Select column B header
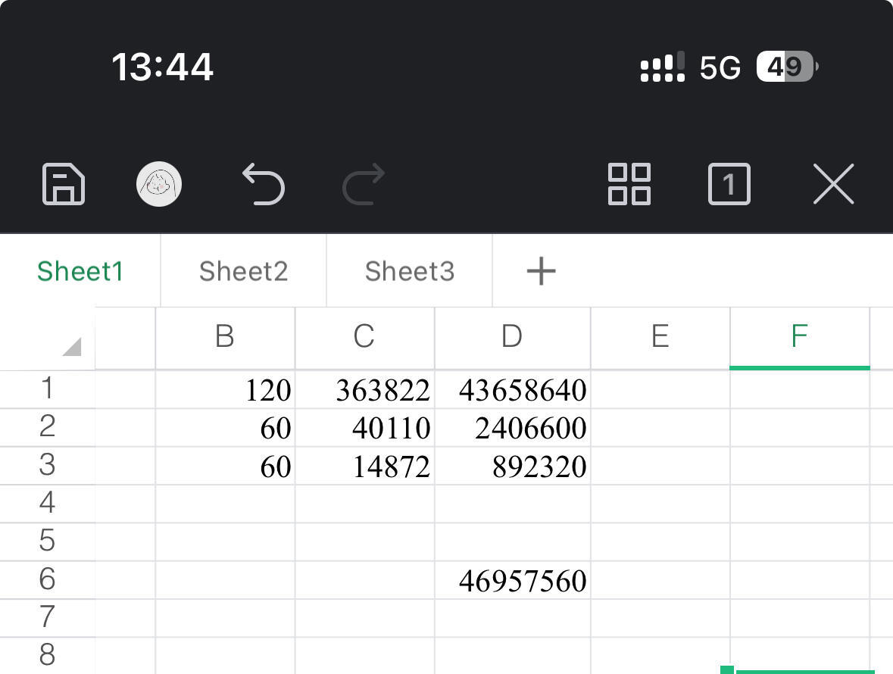The image size is (893, 674). 225,338
